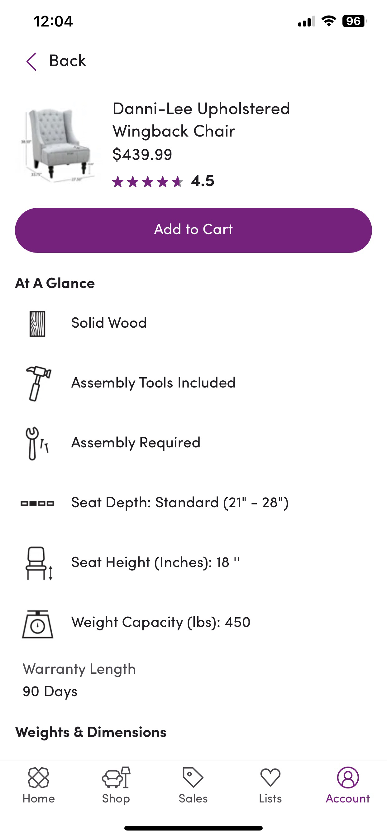387x838 pixels.
Task: Tap the Weights & Dimensions heading
Action: click(x=91, y=732)
